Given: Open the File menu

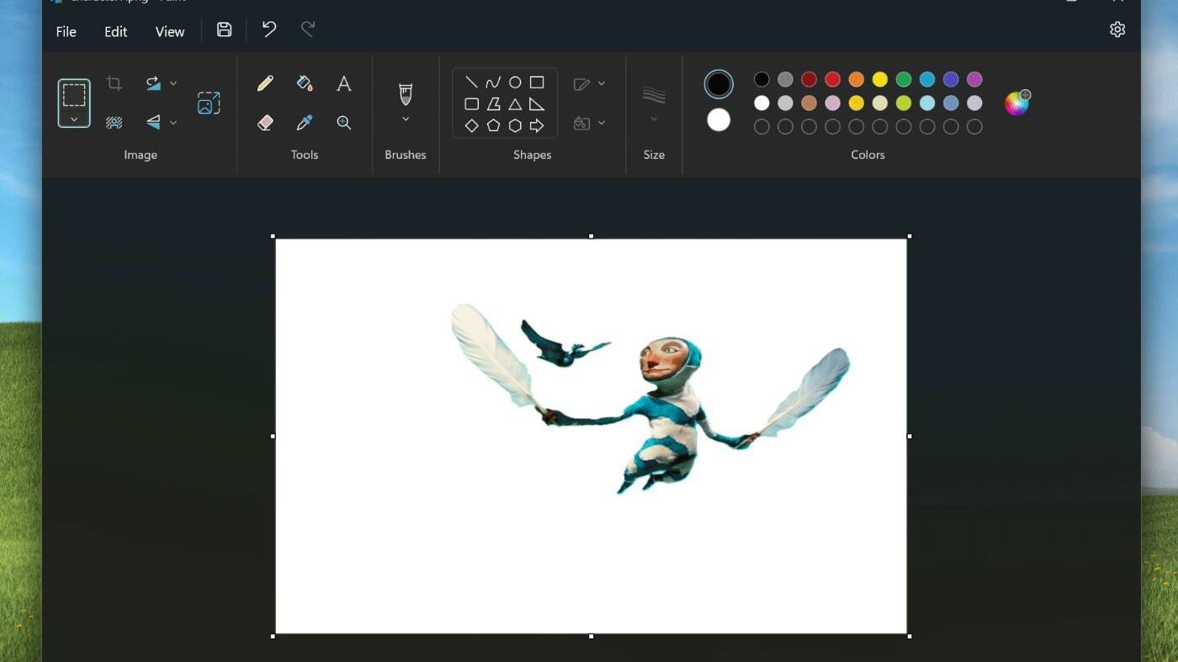Looking at the screenshot, I should [x=66, y=31].
